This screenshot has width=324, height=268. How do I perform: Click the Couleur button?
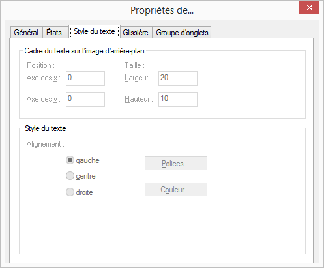click(176, 190)
